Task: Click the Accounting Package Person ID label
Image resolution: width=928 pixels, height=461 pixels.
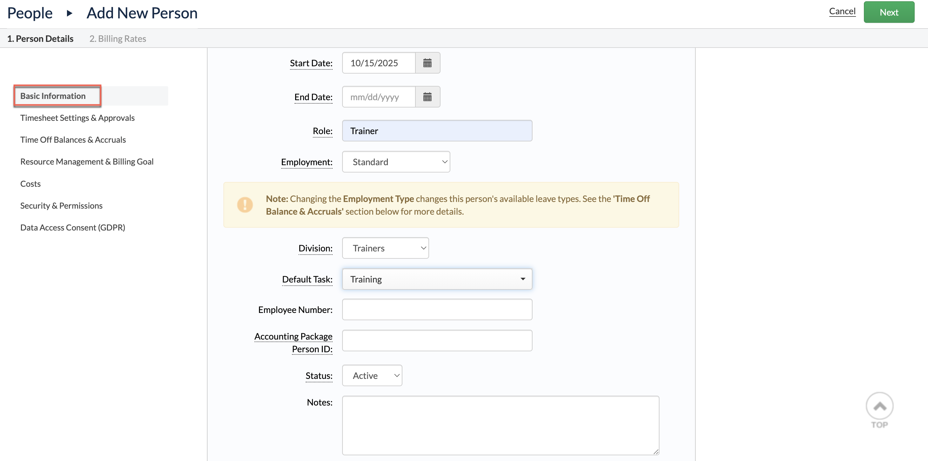Action: point(293,343)
